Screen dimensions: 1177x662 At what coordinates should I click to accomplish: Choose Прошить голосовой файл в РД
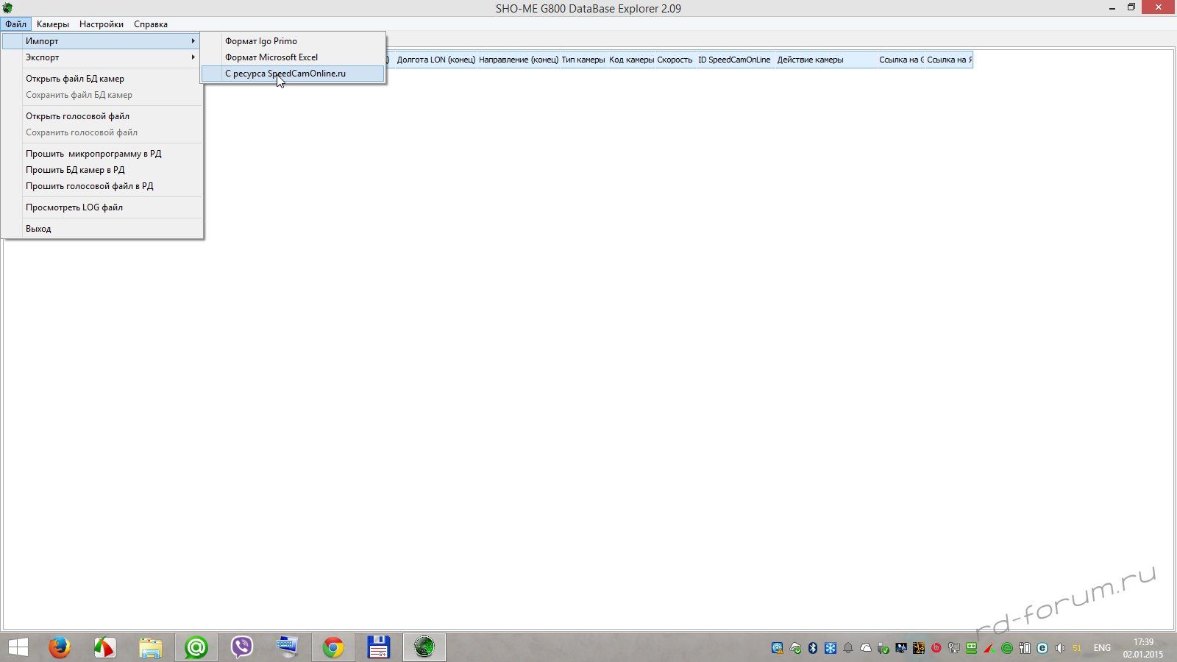coord(102,186)
